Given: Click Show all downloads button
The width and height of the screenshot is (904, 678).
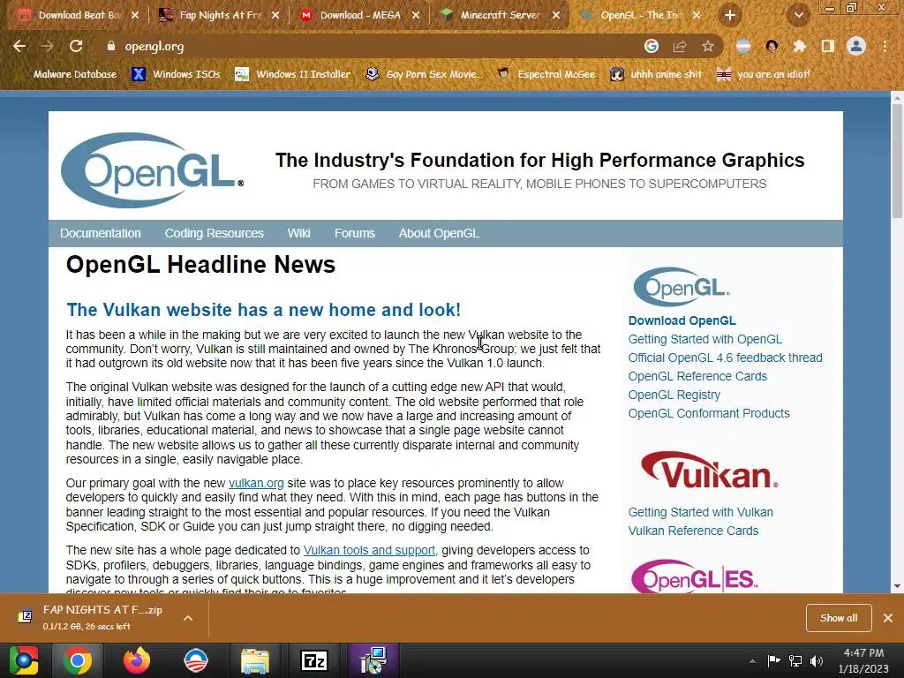Looking at the screenshot, I should (839, 618).
